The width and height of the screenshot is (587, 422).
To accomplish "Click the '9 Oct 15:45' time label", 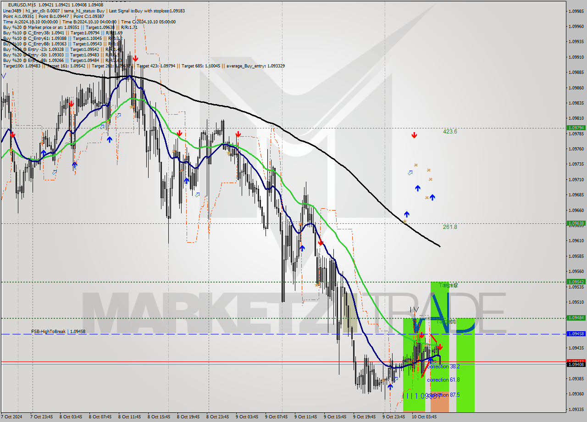I will pyautogui.click(x=335, y=417).
